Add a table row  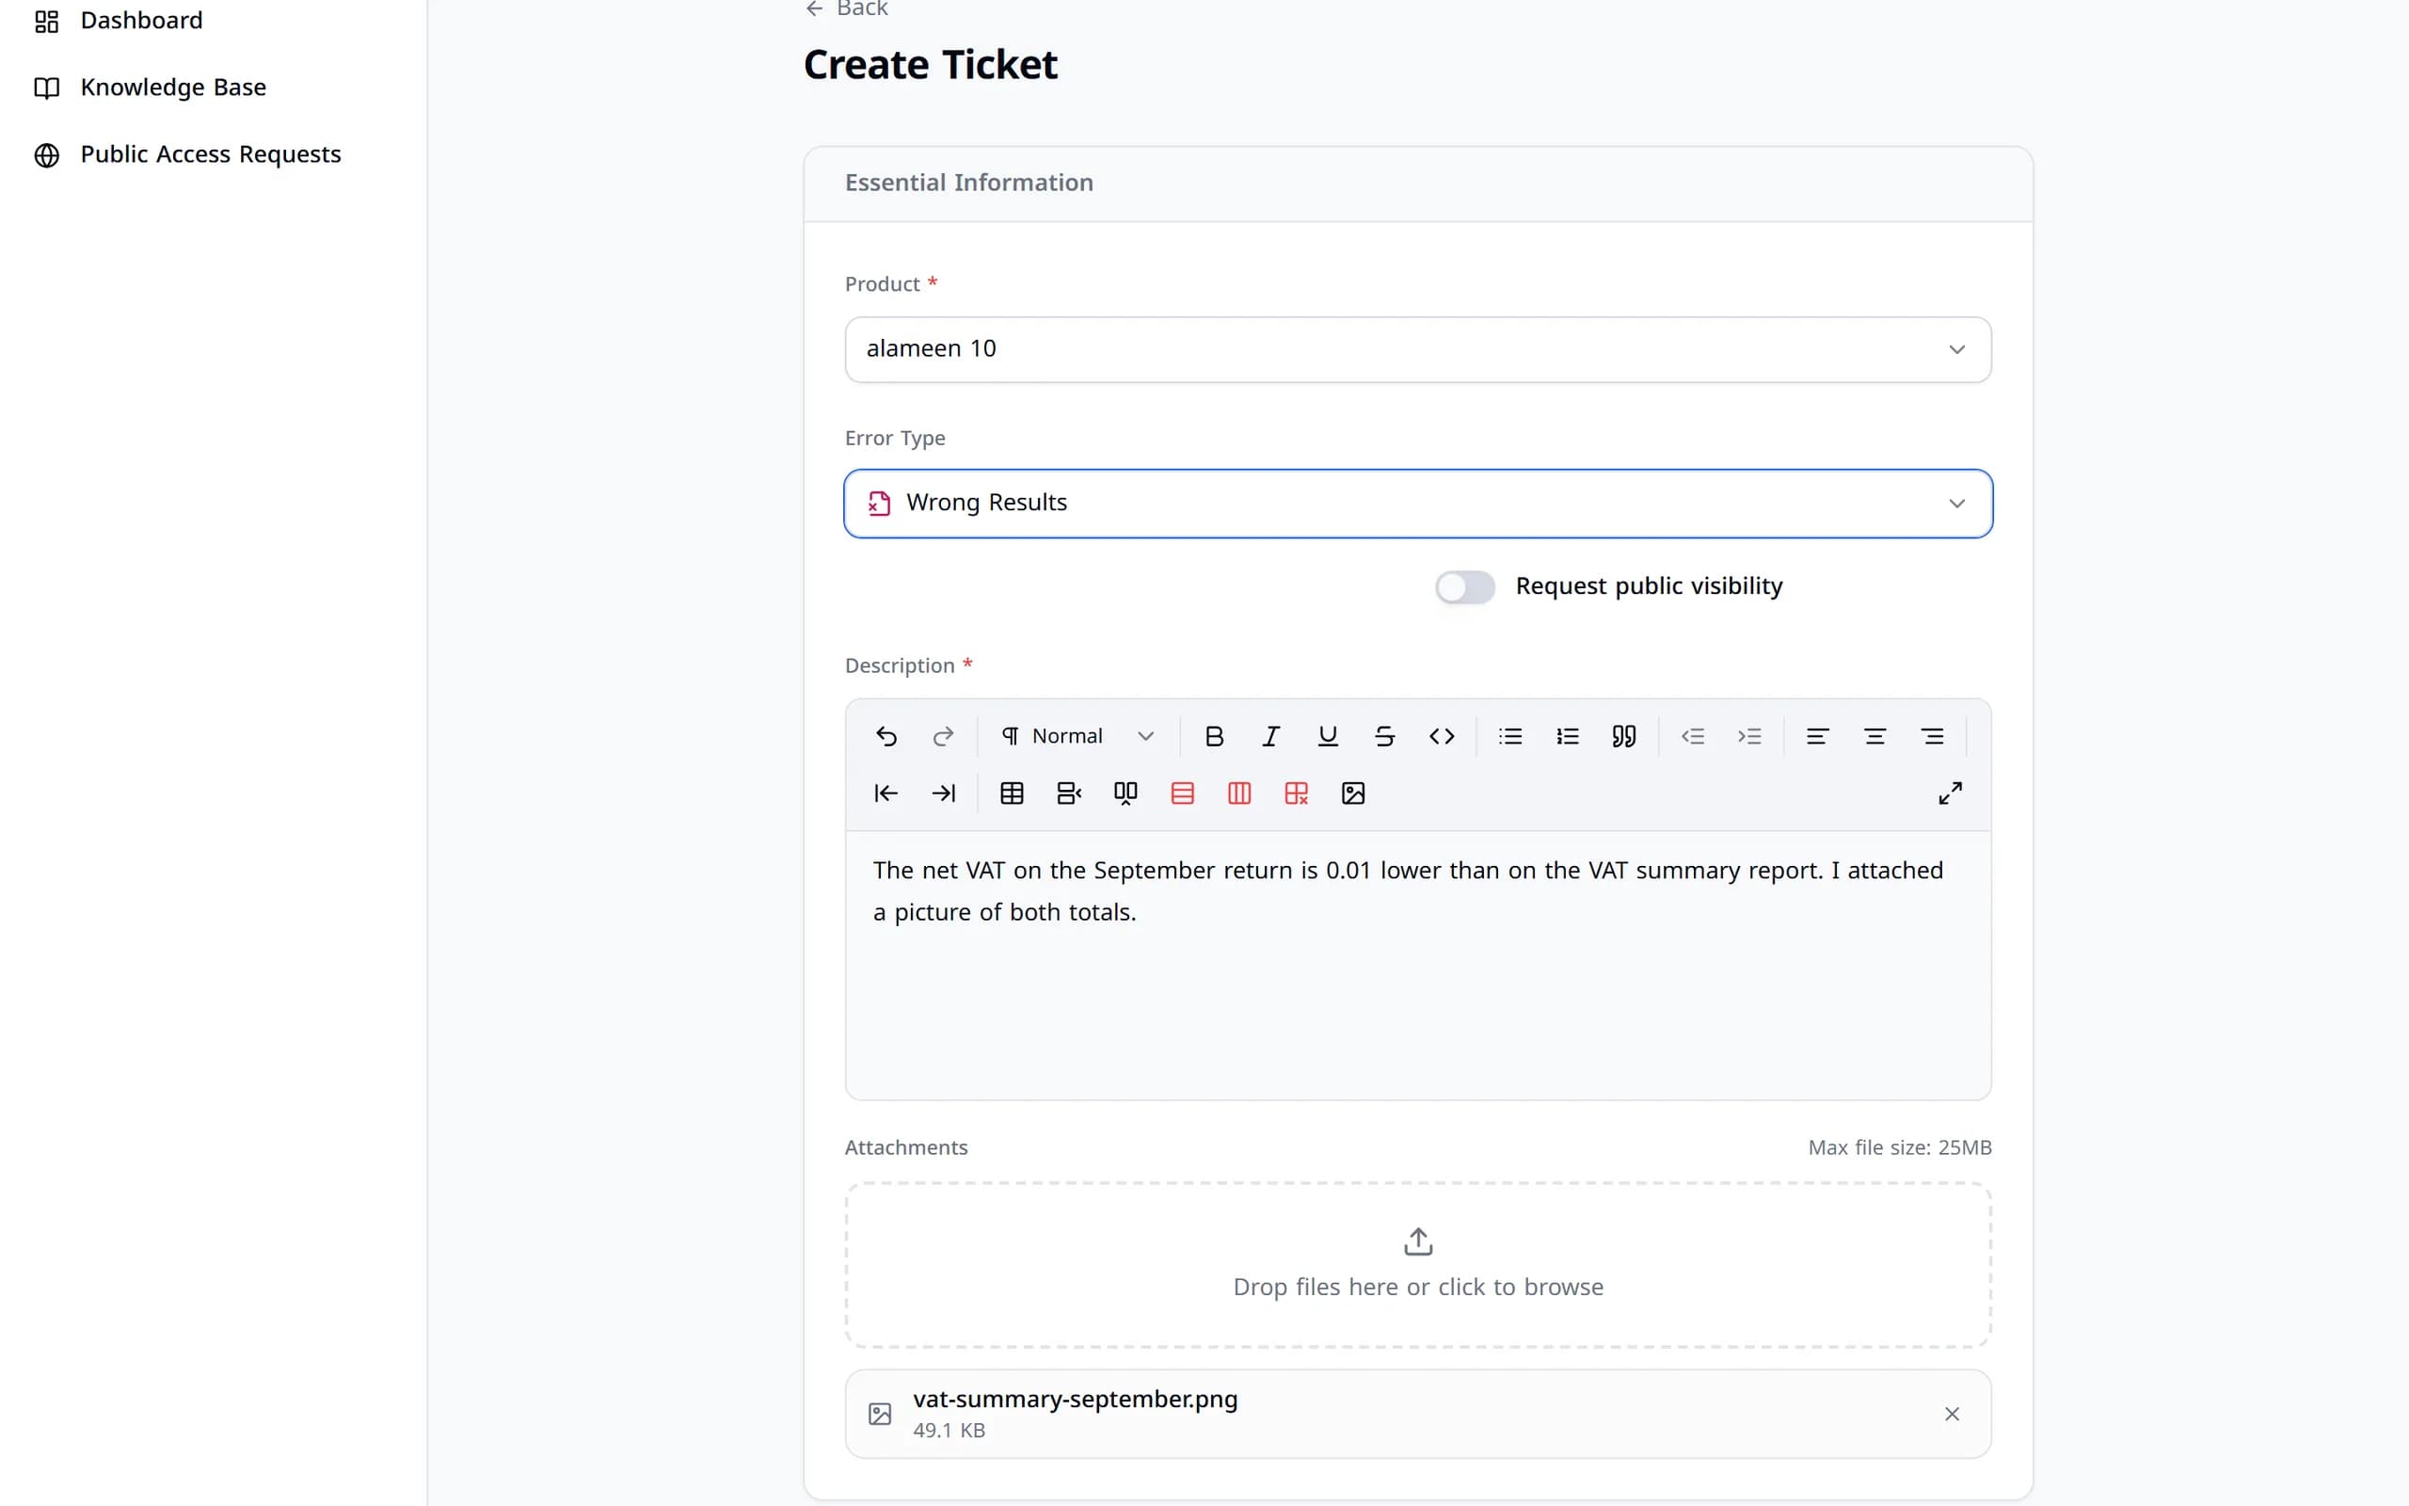coord(1068,793)
